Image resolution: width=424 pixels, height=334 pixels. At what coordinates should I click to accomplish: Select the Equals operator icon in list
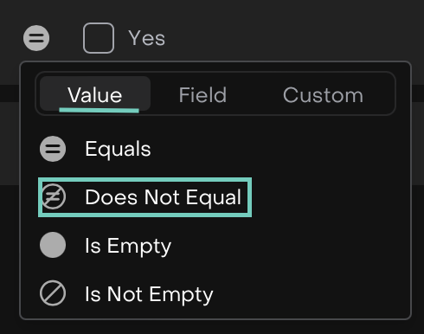pyautogui.click(x=53, y=149)
